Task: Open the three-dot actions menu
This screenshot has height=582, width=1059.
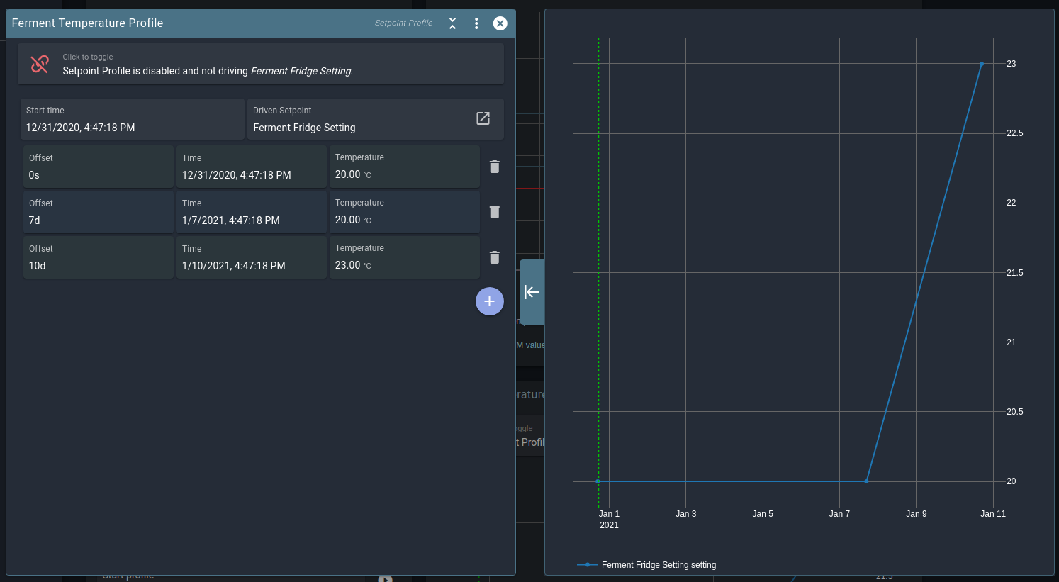Action: [x=476, y=23]
